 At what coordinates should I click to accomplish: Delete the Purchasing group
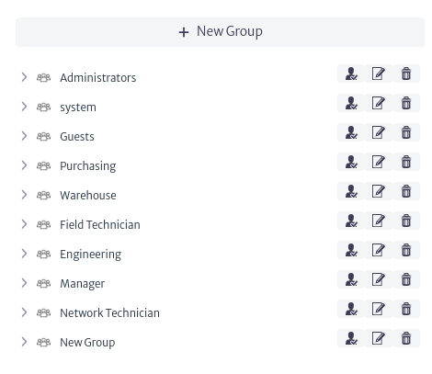406,162
